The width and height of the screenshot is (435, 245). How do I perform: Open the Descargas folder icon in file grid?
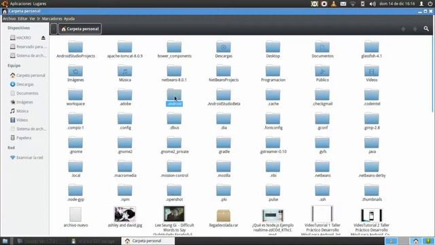coord(224,47)
